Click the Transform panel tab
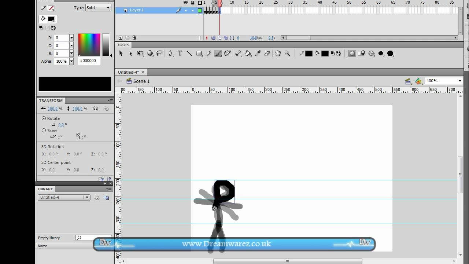The width and height of the screenshot is (469, 264). coord(51,100)
